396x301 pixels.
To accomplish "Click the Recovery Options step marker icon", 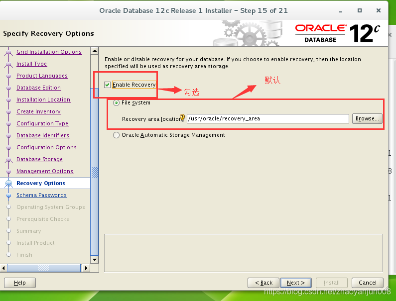I will (x=9, y=184).
